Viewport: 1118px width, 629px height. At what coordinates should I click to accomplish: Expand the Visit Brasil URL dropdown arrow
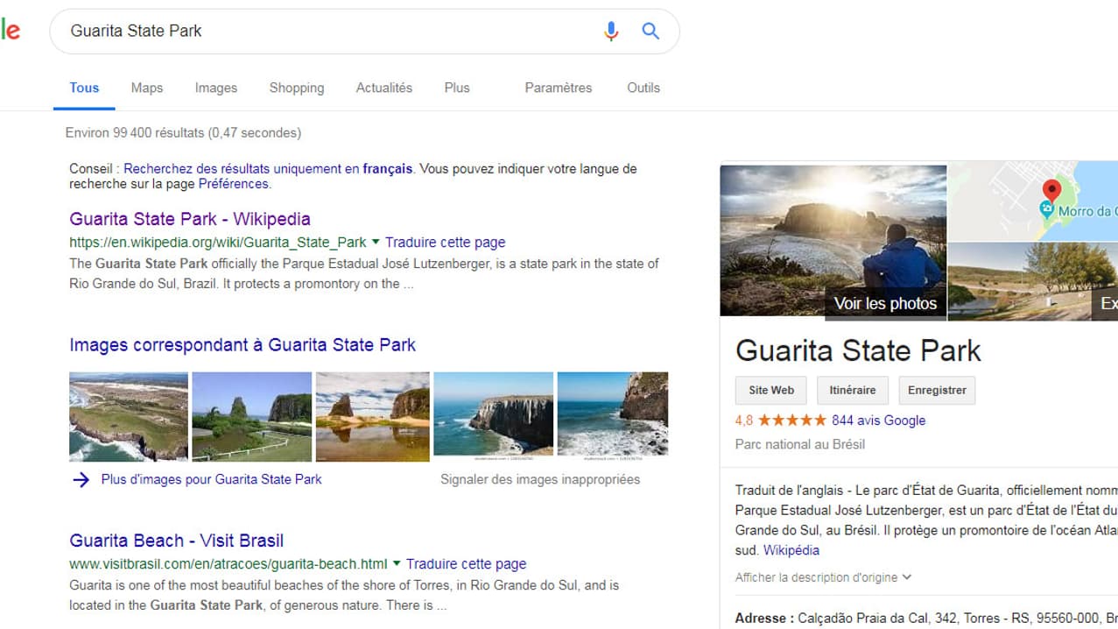pyautogui.click(x=397, y=563)
